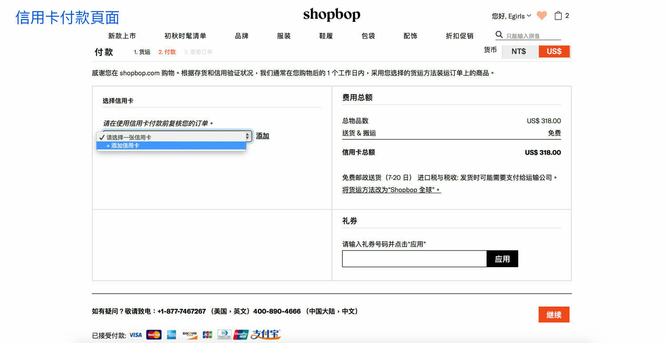
Task: Click the shopbop logo
Action: tap(332, 15)
